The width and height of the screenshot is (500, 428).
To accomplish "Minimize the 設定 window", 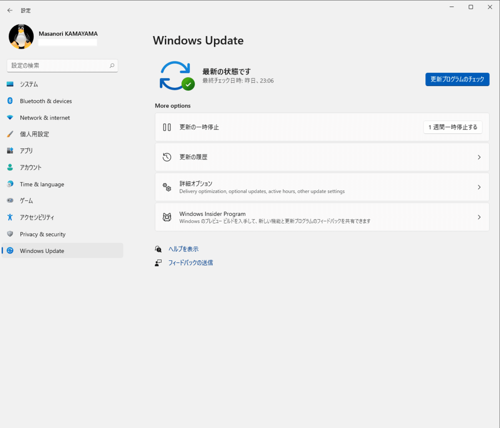I will (x=452, y=7).
